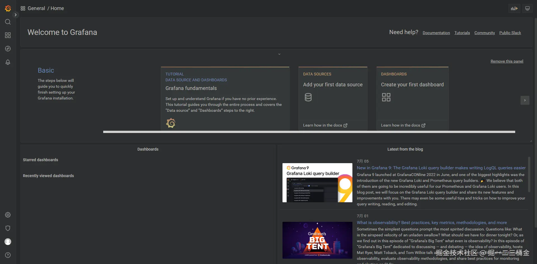Click the grid icon in Dashboards card

point(386,97)
